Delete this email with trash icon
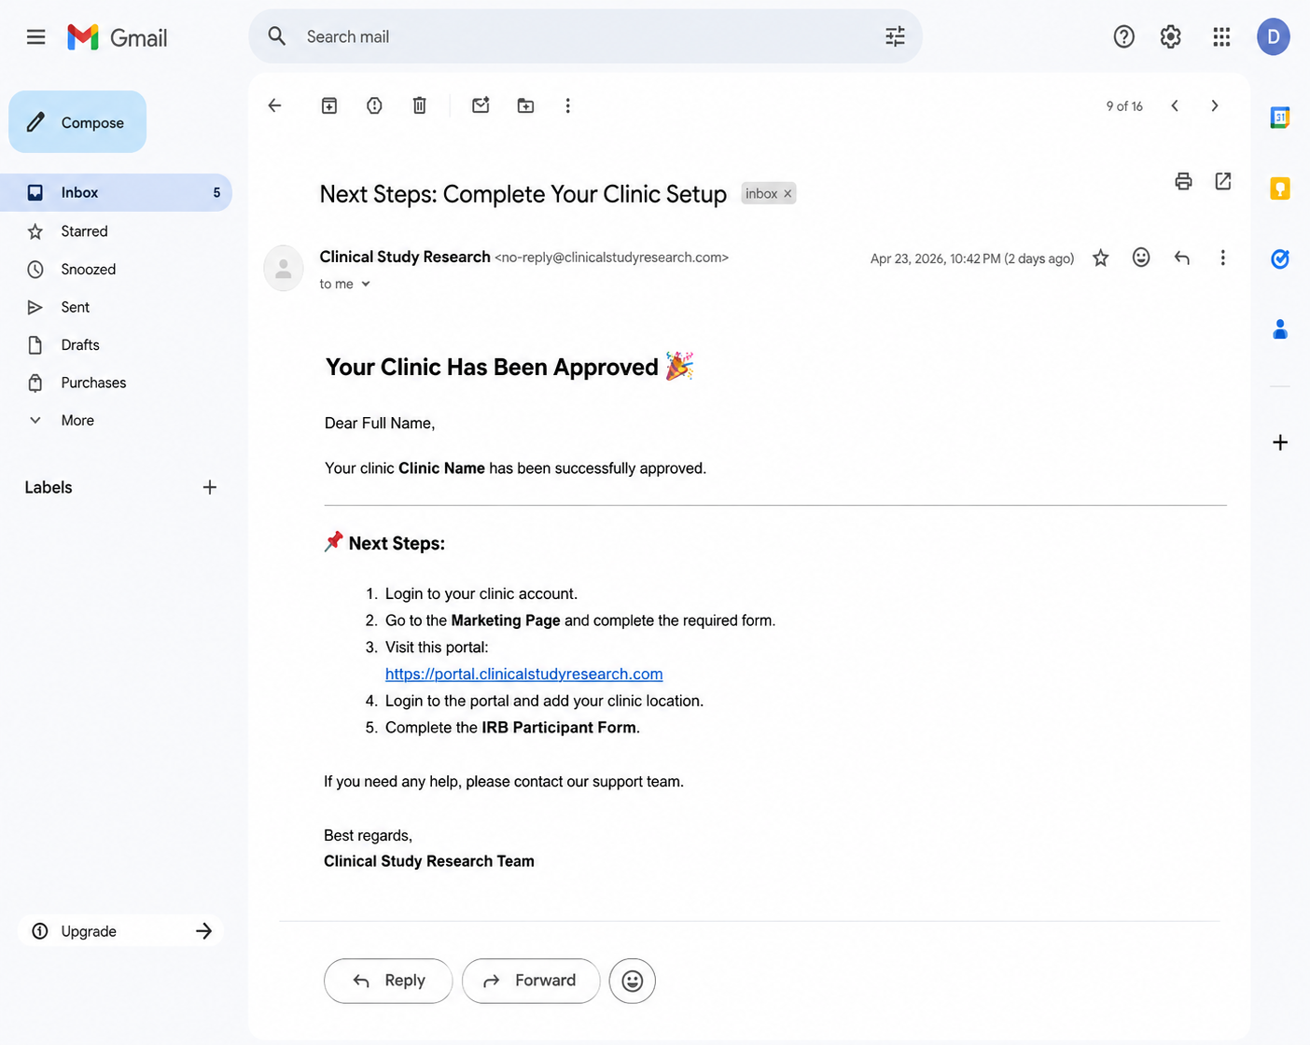The width and height of the screenshot is (1310, 1045). (x=420, y=105)
